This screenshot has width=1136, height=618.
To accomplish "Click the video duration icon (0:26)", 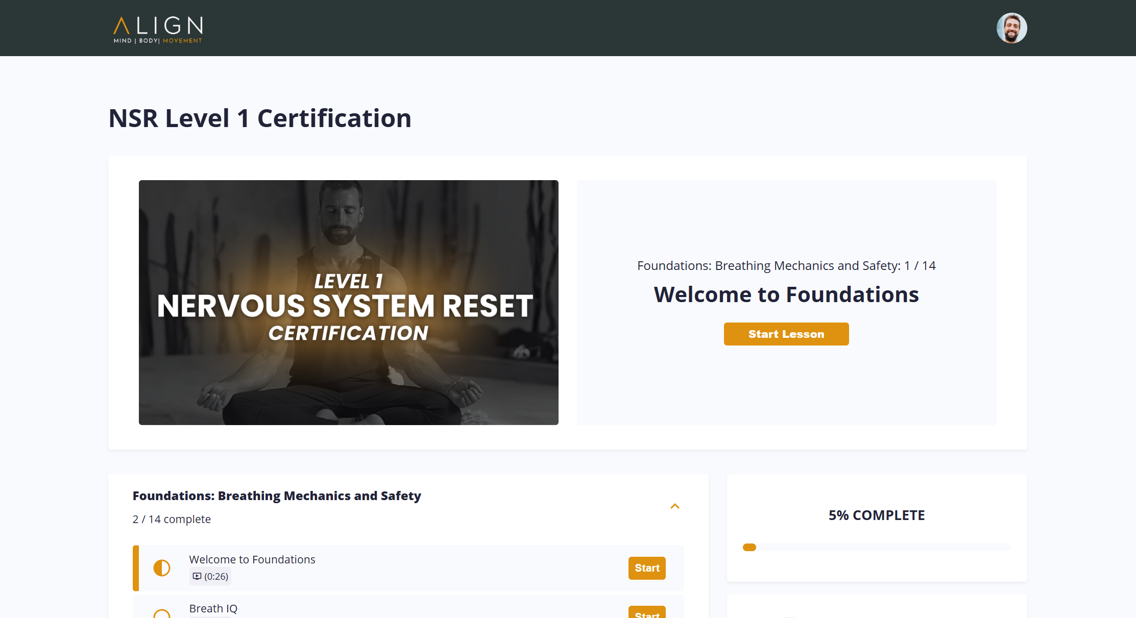I will click(197, 576).
